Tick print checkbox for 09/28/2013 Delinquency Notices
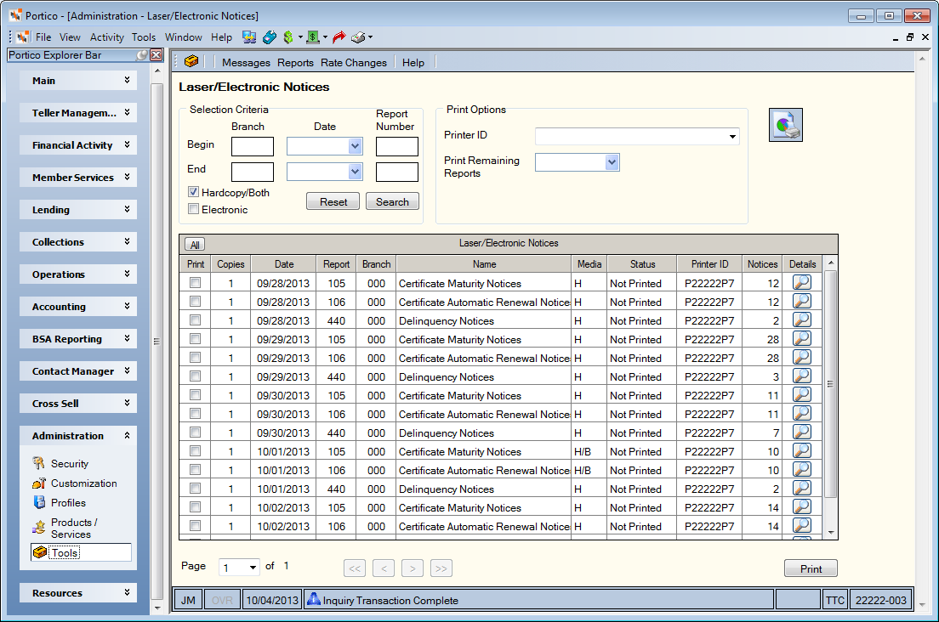This screenshot has width=939, height=622. coord(195,320)
